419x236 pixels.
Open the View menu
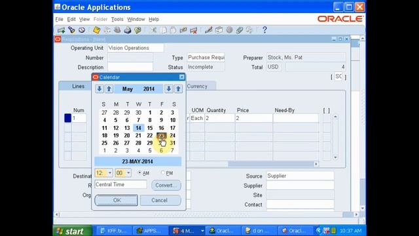click(84, 19)
